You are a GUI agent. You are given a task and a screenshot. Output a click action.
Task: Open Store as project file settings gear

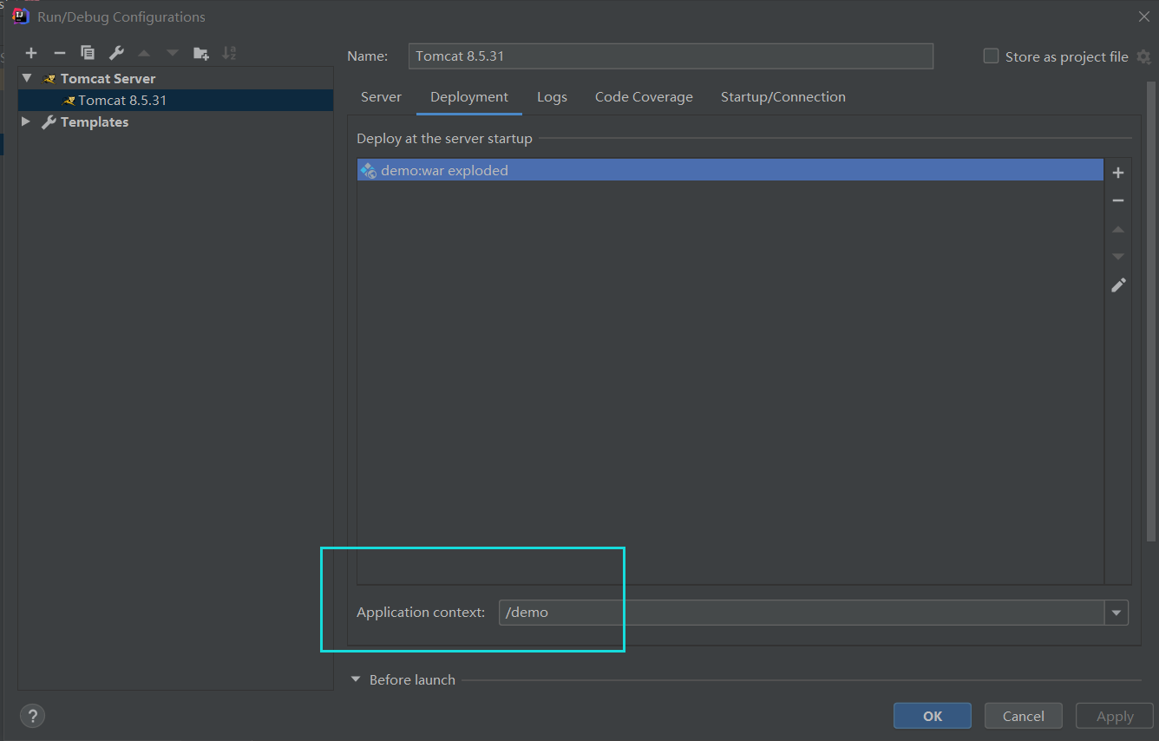pyautogui.click(x=1143, y=56)
